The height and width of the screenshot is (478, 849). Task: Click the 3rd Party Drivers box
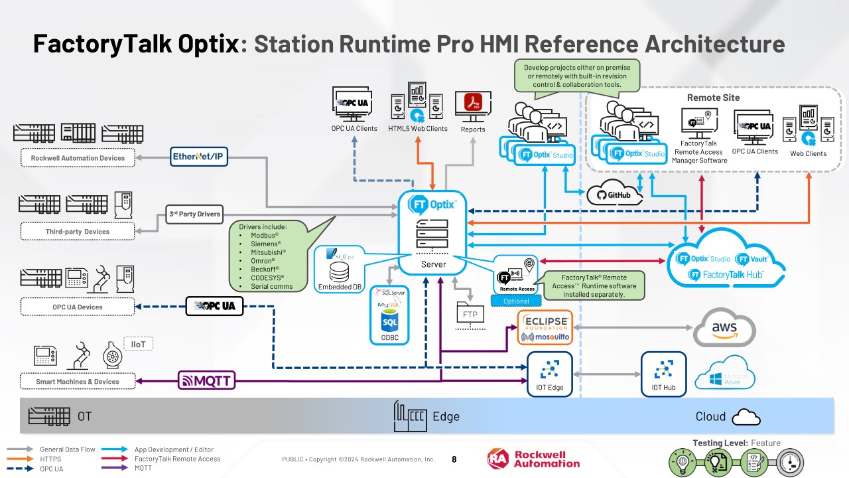tap(194, 214)
